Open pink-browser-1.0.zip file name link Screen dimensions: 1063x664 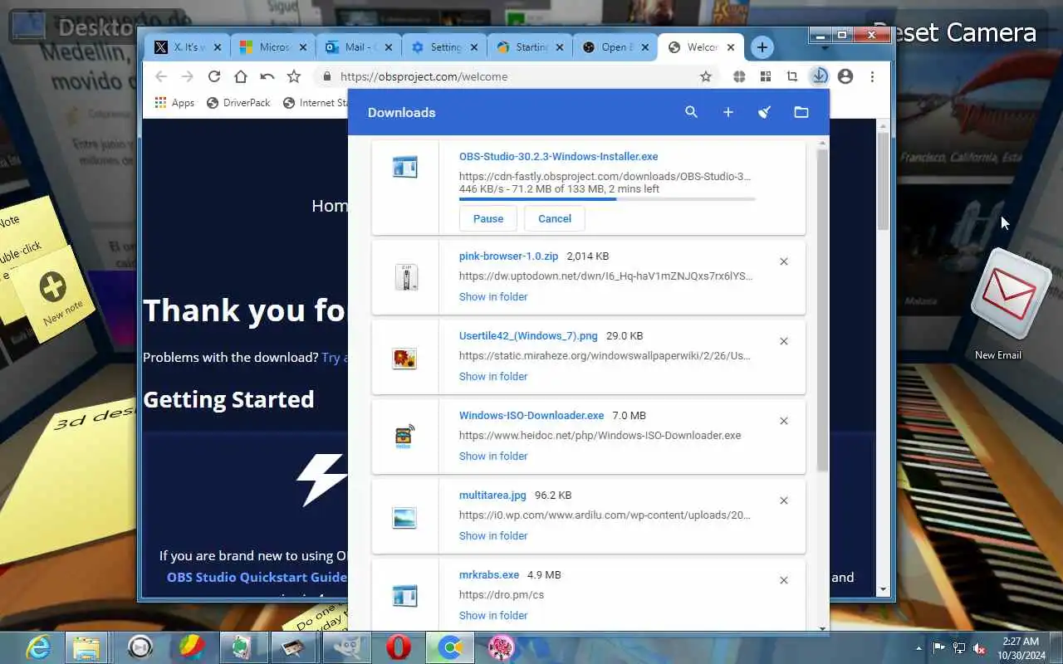pyautogui.click(x=508, y=256)
